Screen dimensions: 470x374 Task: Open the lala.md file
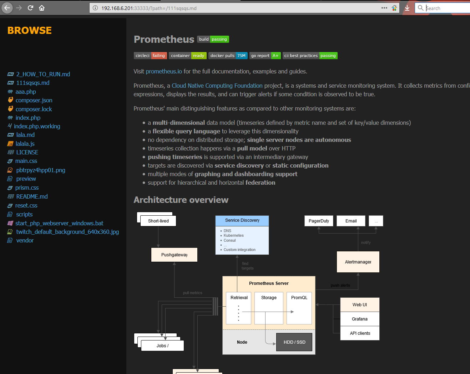click(x=25, y=135)
